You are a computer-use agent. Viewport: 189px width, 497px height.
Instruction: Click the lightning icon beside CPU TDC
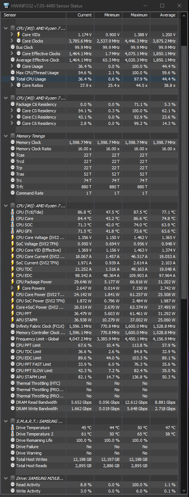13,269
